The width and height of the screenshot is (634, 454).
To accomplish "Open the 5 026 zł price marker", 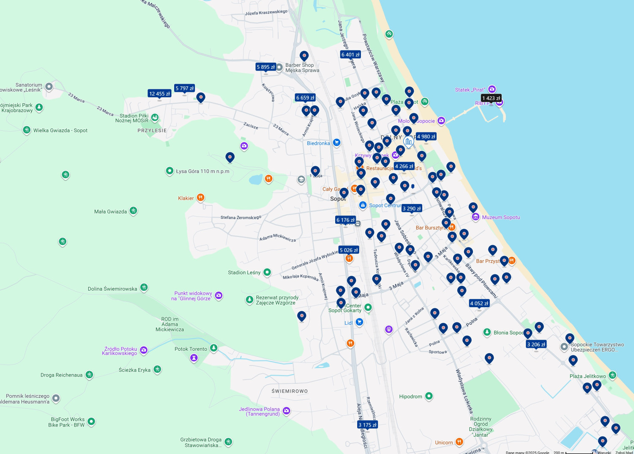I will point(349,250).
